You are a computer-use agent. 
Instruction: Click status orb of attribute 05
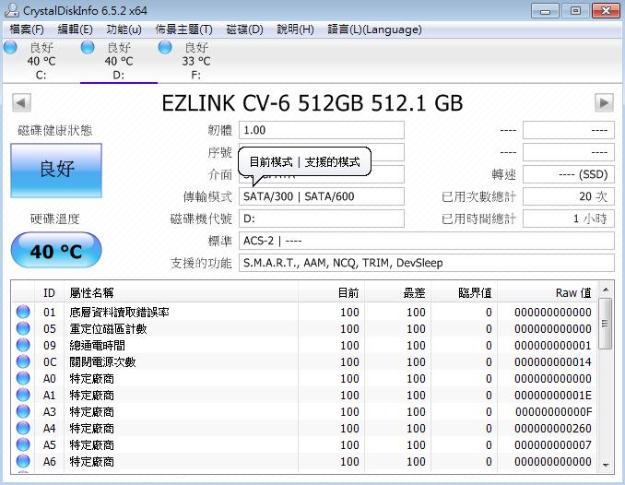pos(23,328)
